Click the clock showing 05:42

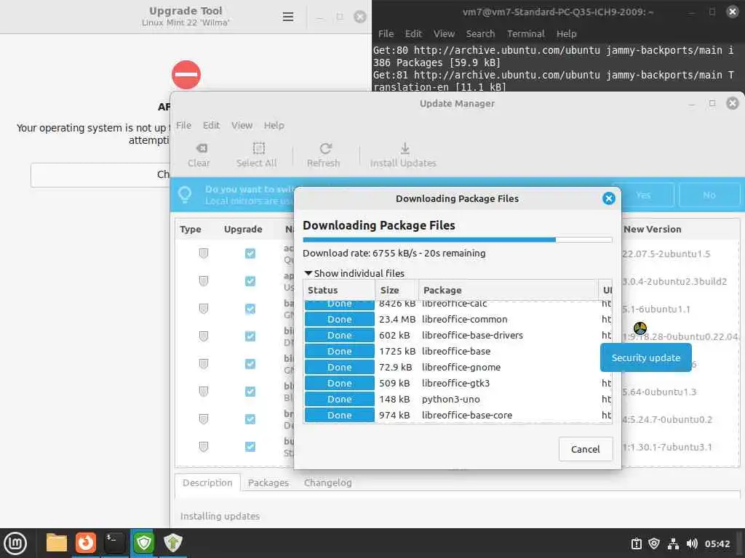pos(717,543)
